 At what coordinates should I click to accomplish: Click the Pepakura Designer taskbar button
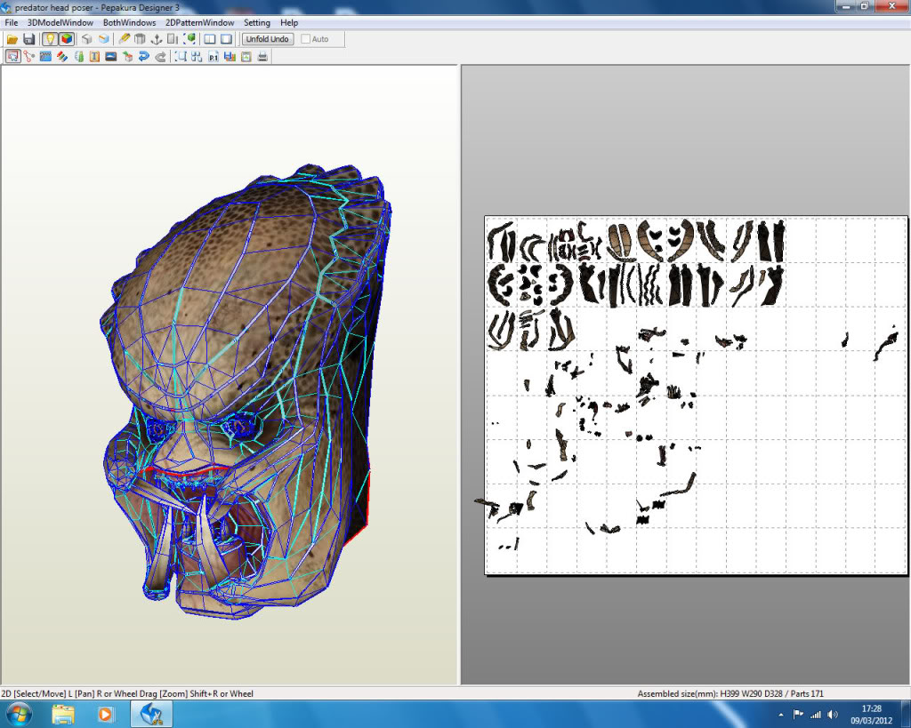point(151,714)
